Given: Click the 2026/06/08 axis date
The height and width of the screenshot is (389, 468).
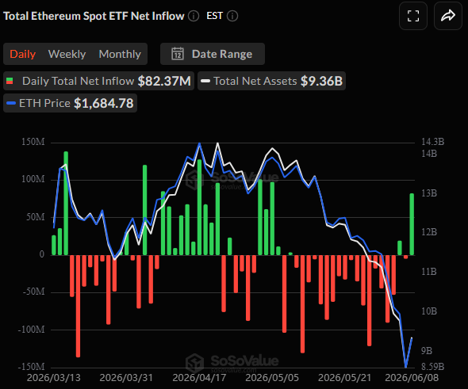Looking at the screenshot, I should [x=412, y=378].
